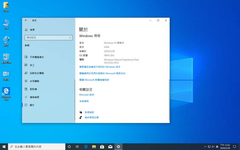
Task: Click 變更產品金鑰或升級您的 Windows 版本 link
Action: pyautogui.click(x=100, y=67)
